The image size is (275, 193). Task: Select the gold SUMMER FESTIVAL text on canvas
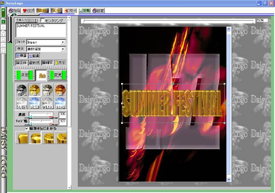(x=172, y=104)
